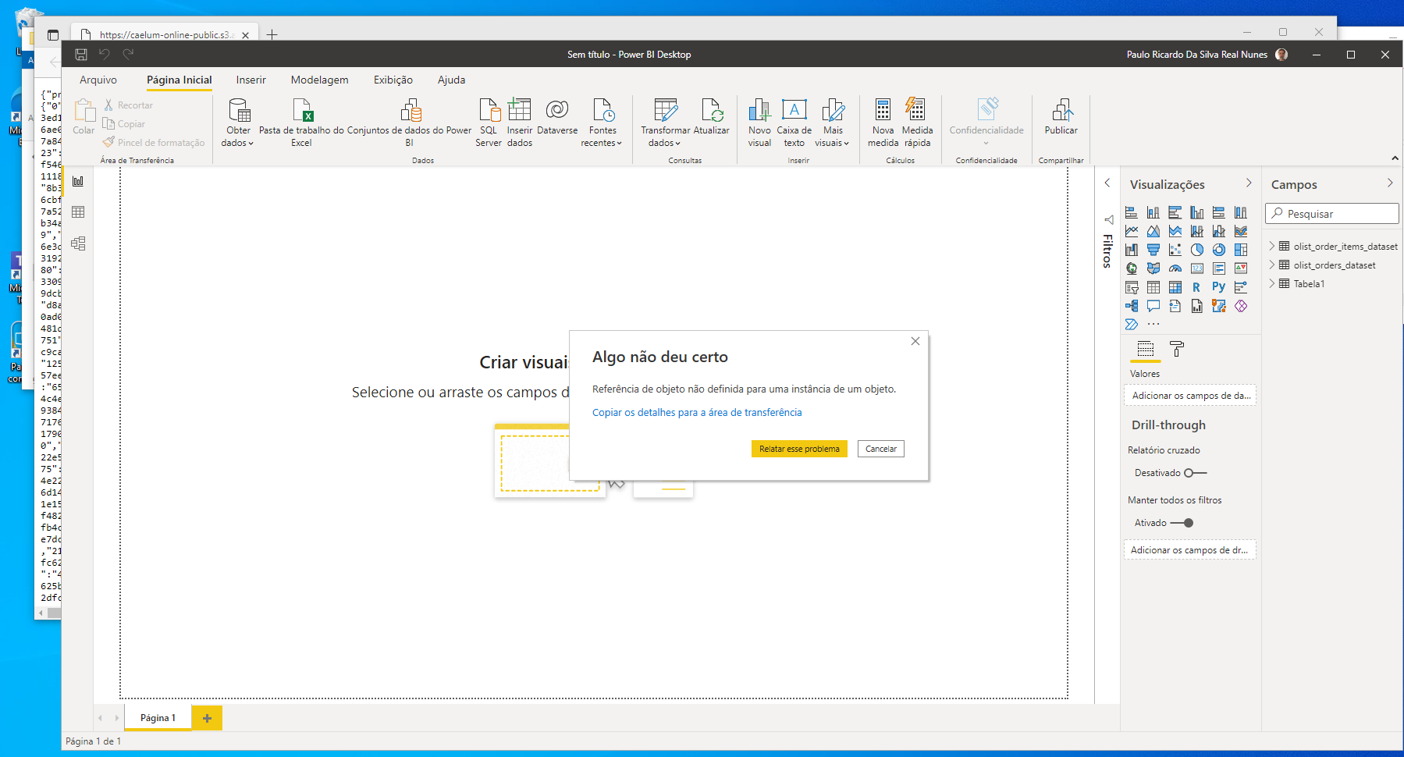Open the Arquivo menu

[x=98, y=80]
